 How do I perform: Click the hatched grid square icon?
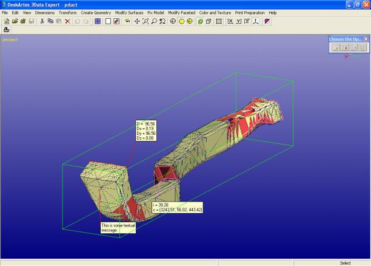(x=219, y=21)
